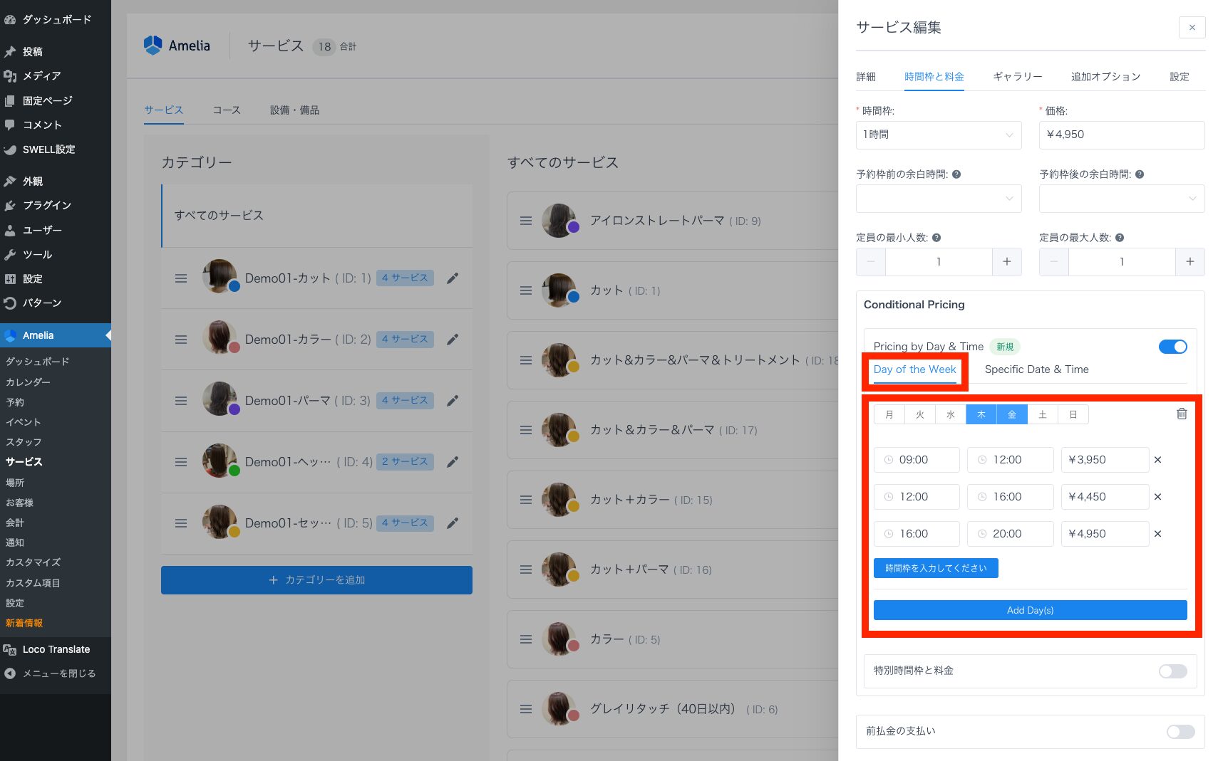Edit the Demo01-カット category pencil icon
The image size is (1218, 761).
click(452, 278)
